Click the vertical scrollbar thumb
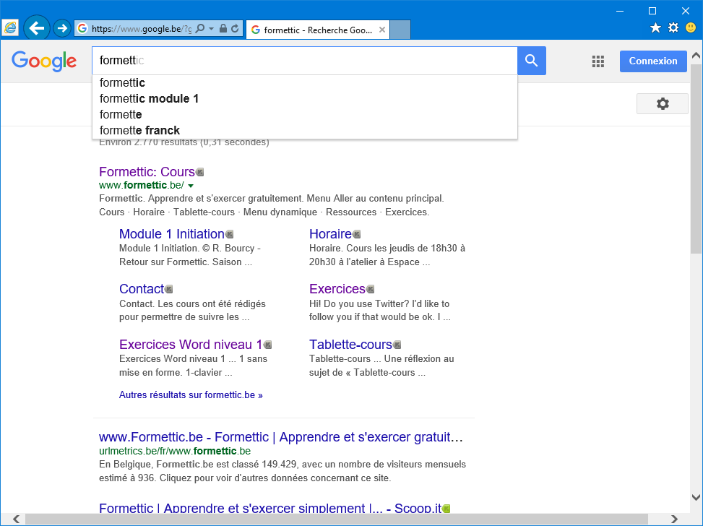This screenshot has height=526, width=703. click(x=696, y=159)
